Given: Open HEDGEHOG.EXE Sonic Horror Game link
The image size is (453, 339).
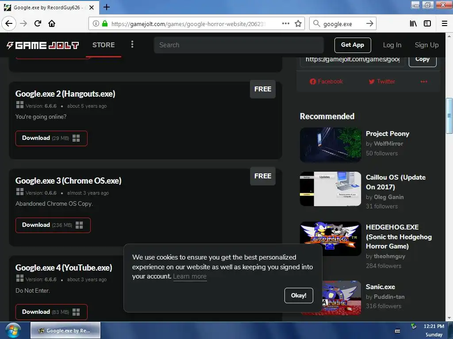Looking at the screenshot, I should point(399,237).
